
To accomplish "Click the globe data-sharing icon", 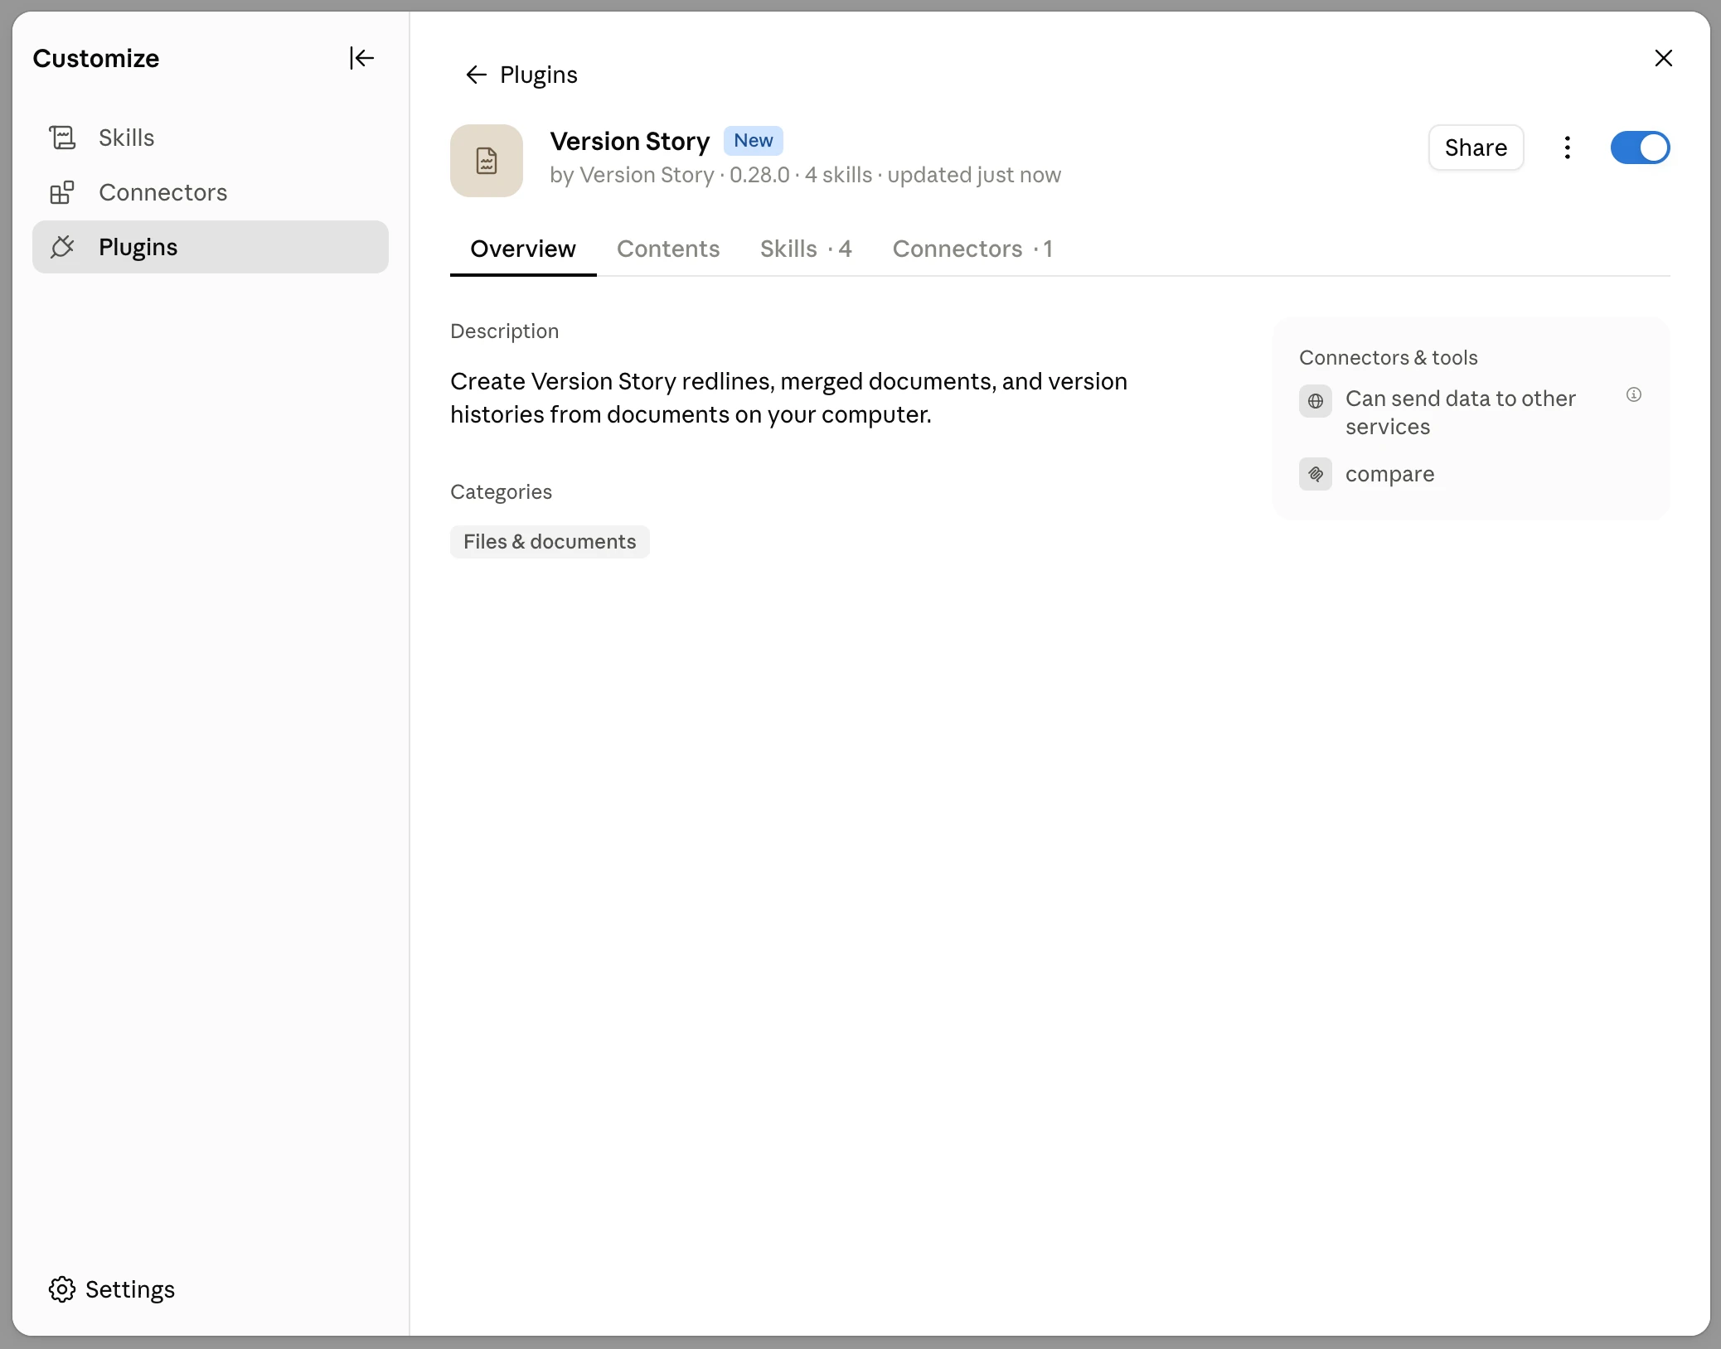I will [1316, 401].
